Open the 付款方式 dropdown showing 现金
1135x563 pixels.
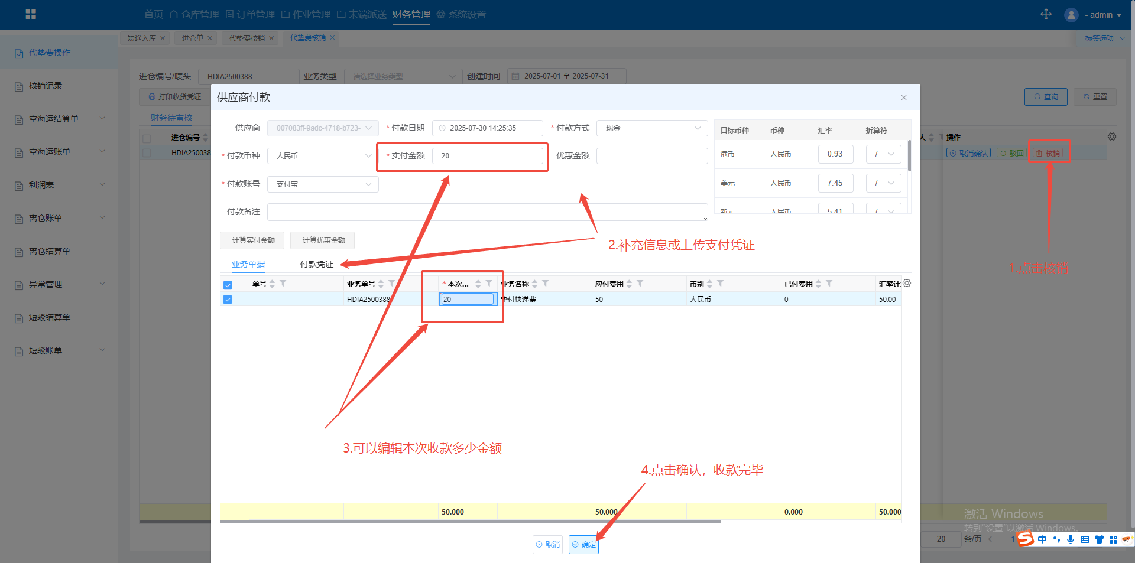[651, 128]
